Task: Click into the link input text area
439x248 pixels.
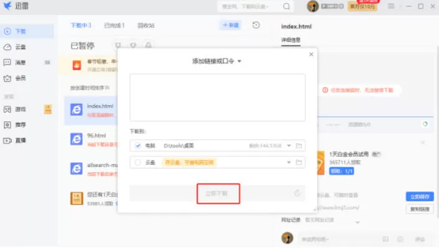Action: [x=217, y=98]
